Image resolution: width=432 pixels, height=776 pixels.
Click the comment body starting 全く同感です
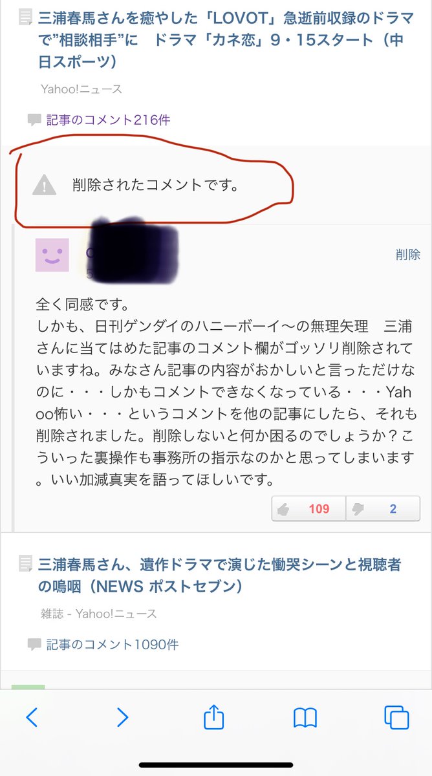[x=224, y=391]
